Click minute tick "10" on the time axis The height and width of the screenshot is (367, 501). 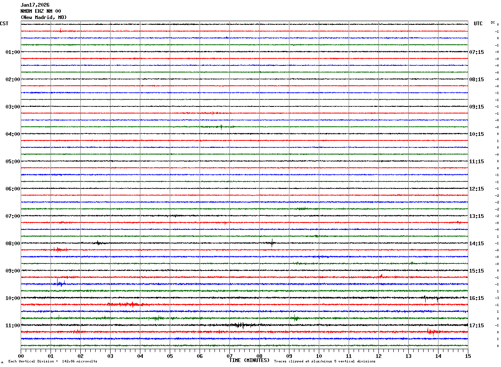point(319,355)
